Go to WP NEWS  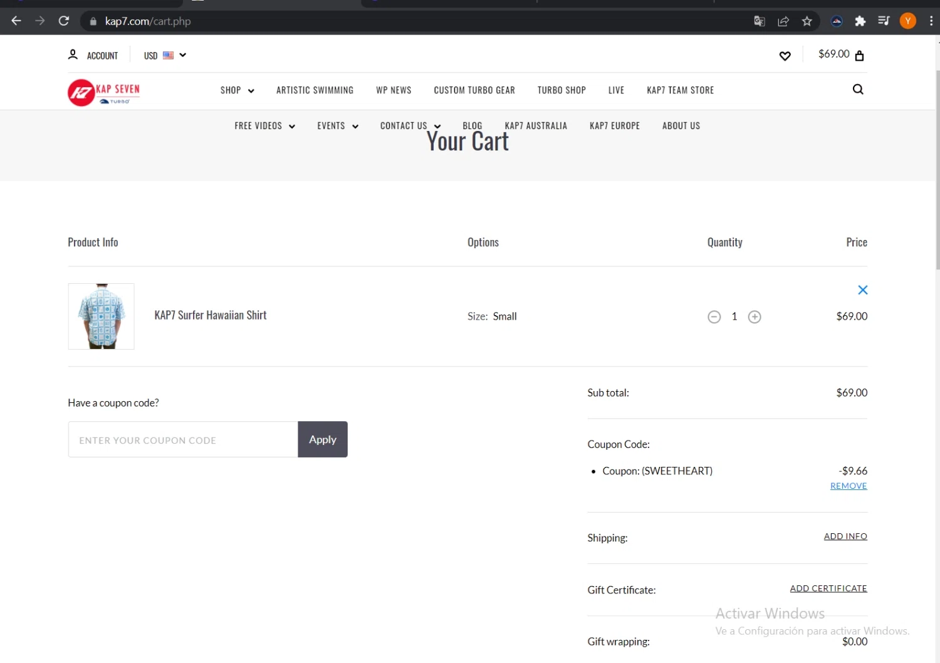point(394,90)
